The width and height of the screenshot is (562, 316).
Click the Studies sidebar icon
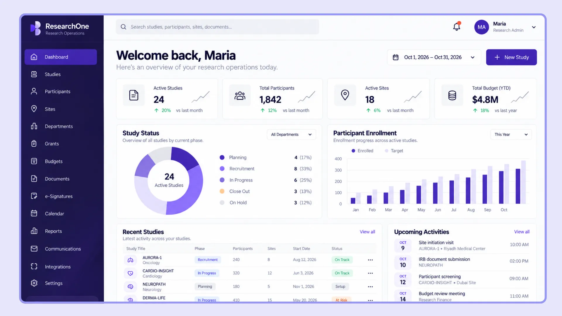pos(34,74)
